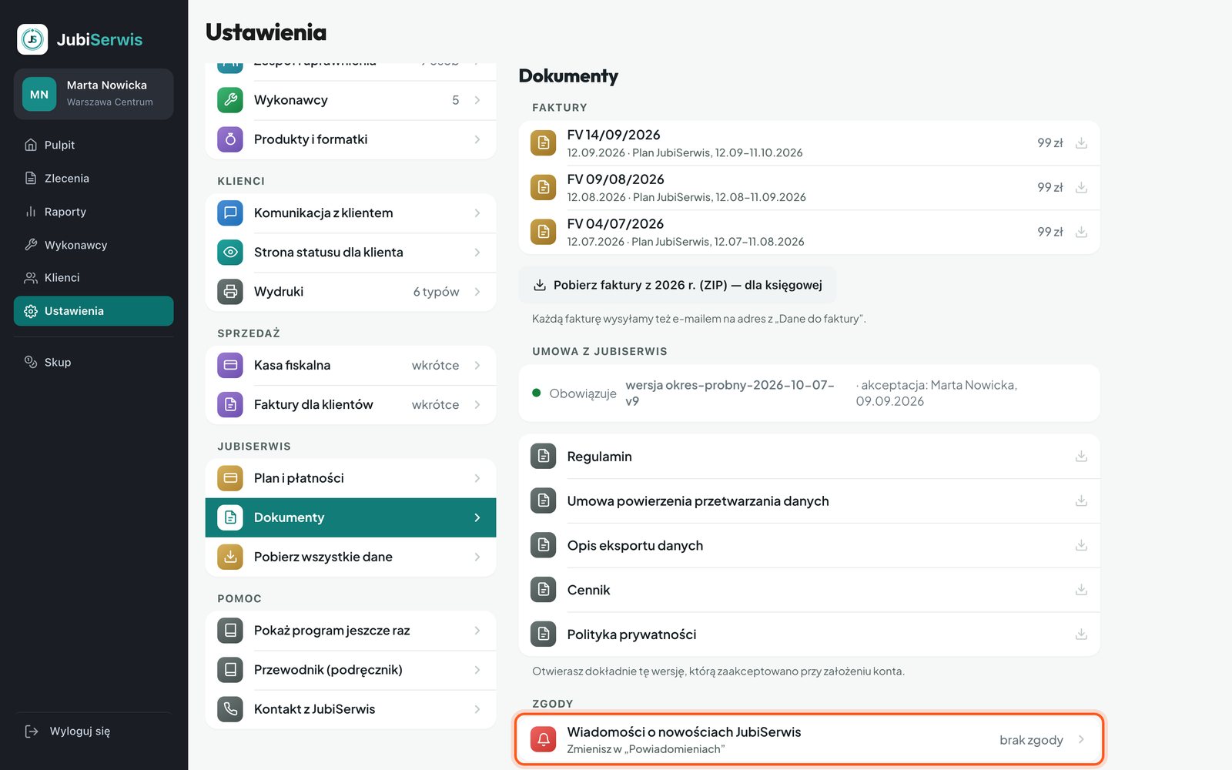The image size is (1232, 770).
Task: Download invoice FV 14/09/2026
Action: [x=1081, y=143]
